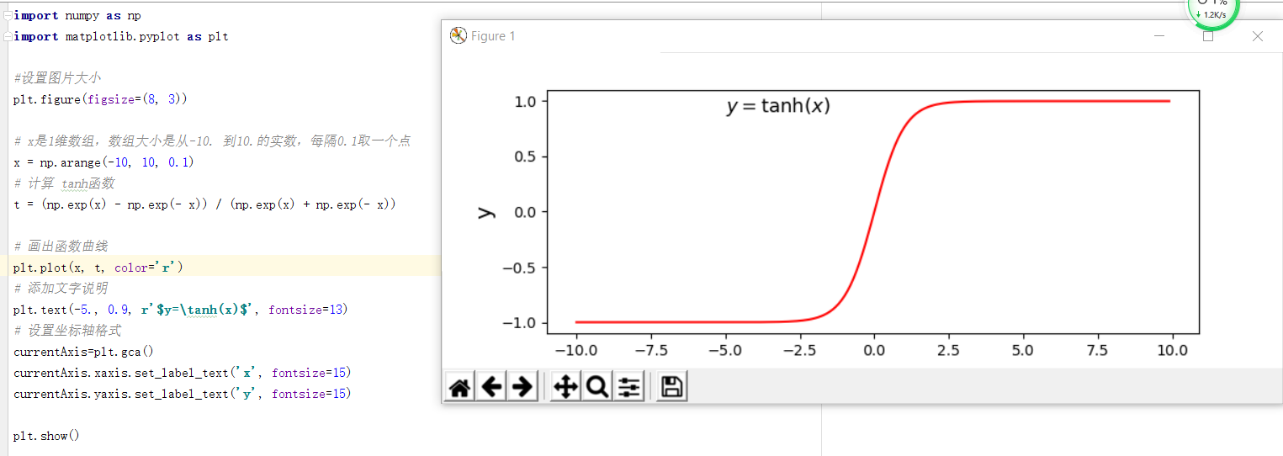Click the plt.text annotation code line
This screenshot has width=1283, height=456.
(x=180, y=310)
